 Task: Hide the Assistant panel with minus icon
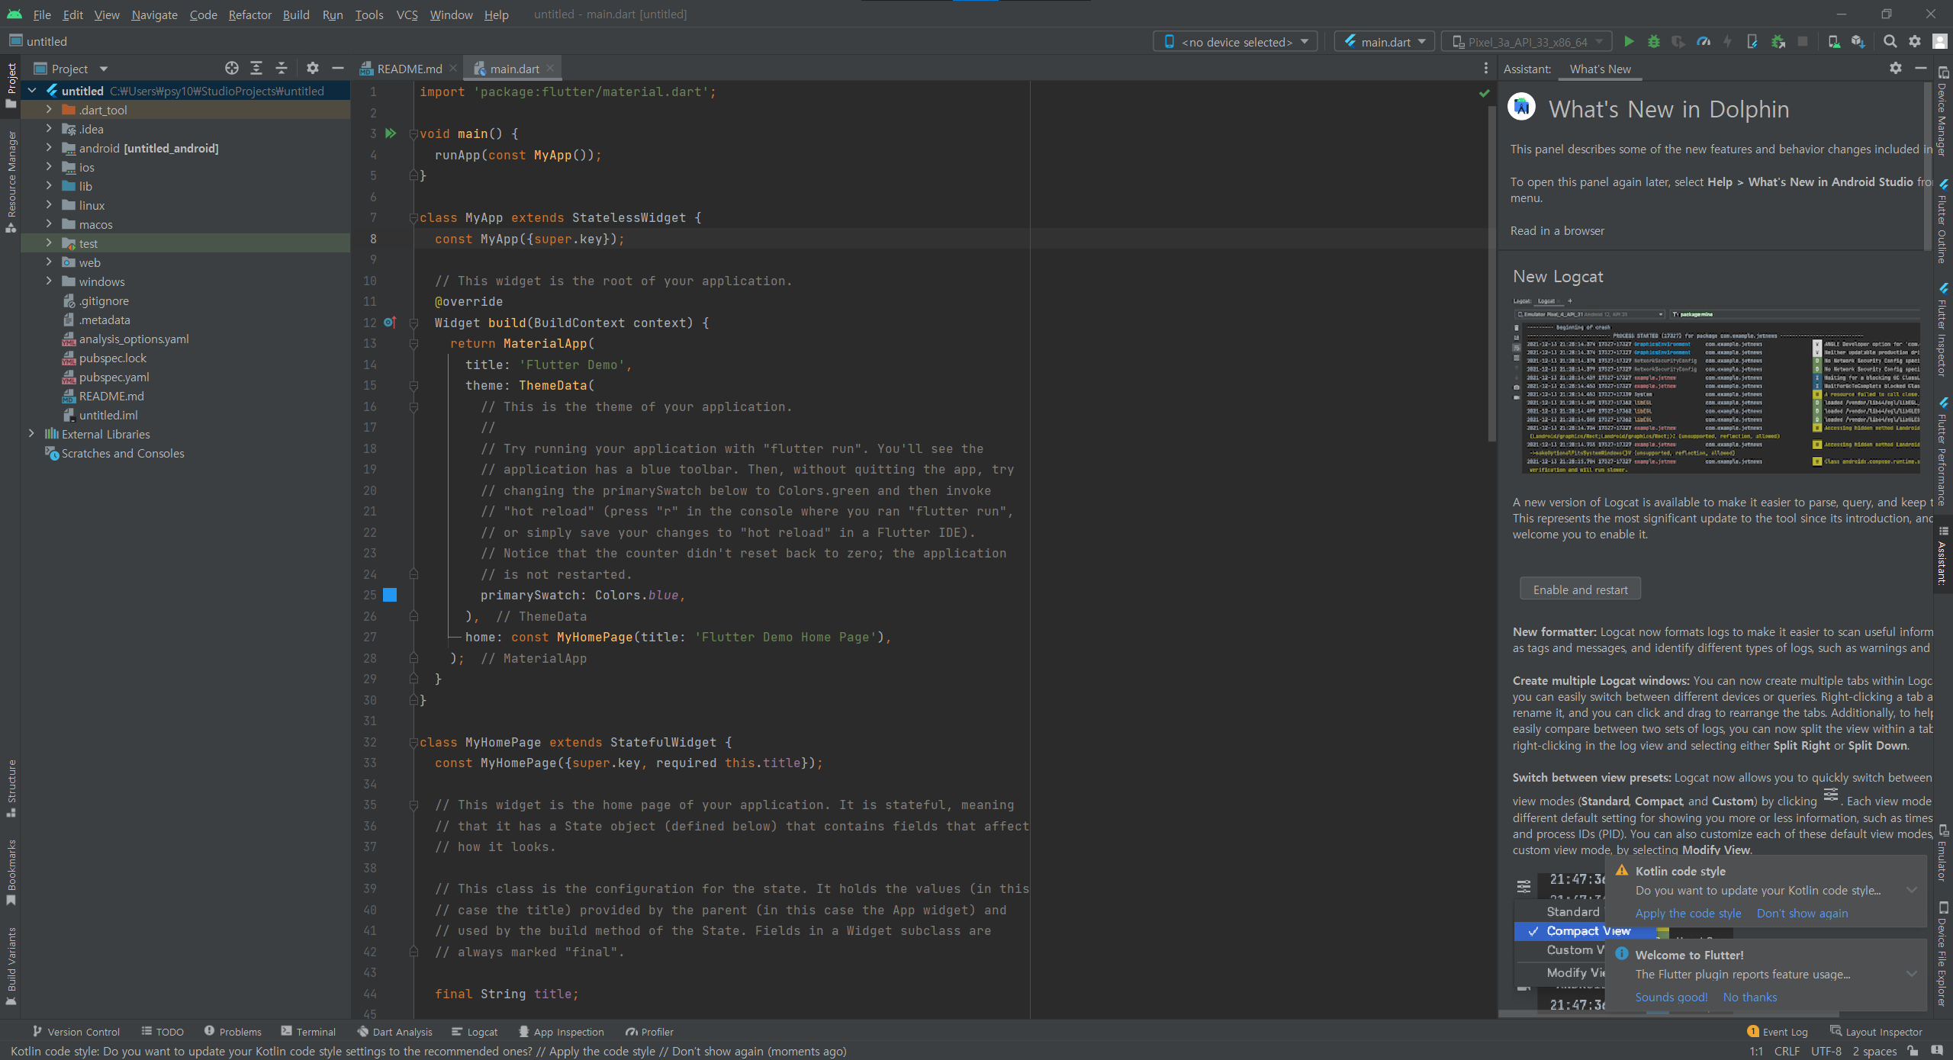(1920, 69)
